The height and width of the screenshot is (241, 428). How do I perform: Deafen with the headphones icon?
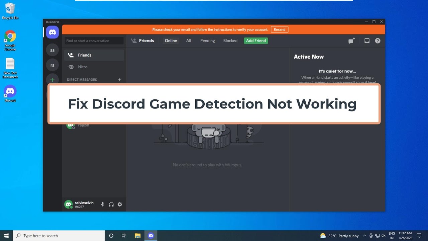[111, 204]
